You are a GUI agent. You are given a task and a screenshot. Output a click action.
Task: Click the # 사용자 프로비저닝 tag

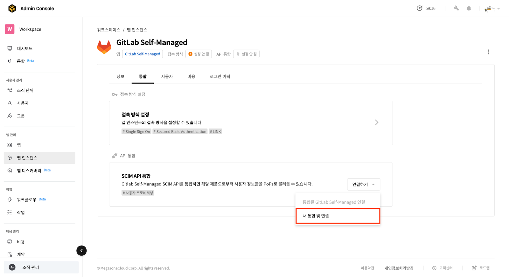(x=138, y=193)
